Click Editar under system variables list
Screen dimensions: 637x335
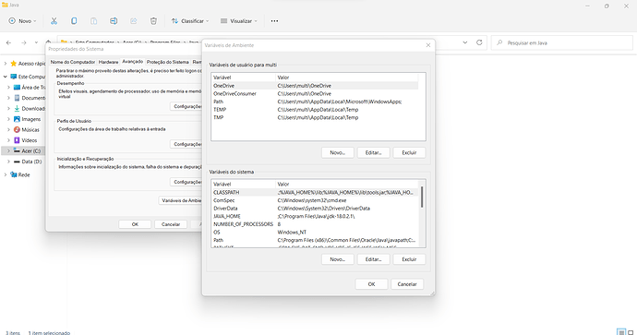pyautogui.click(x=373, y=259)
